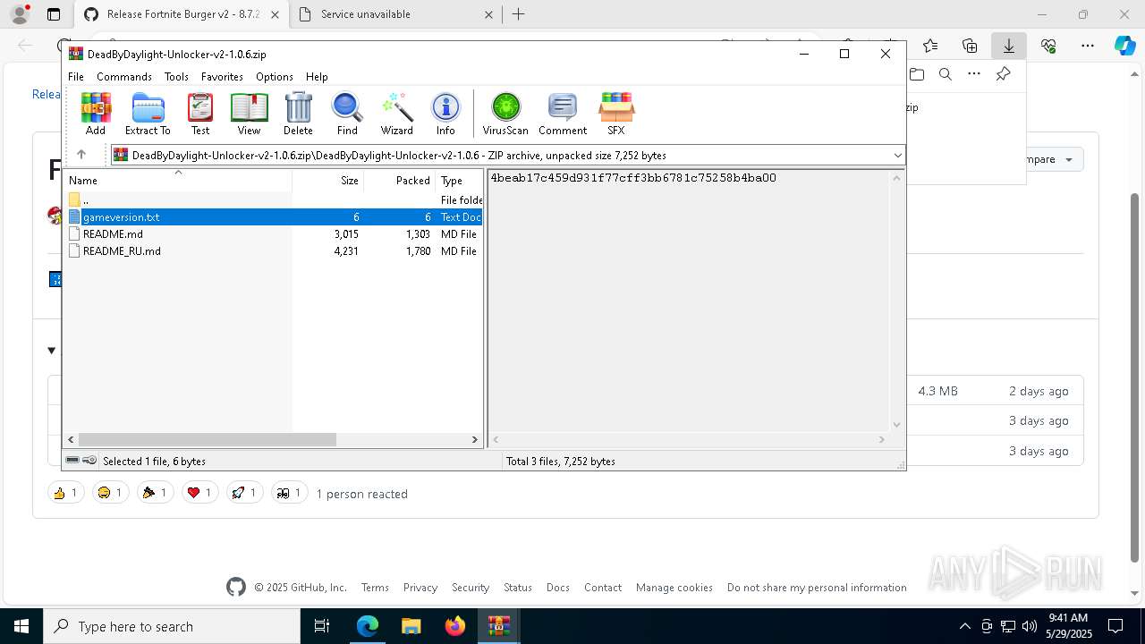Select the parent folder ".." row
Screen dimensions: 1145x644
click(274, 200)
